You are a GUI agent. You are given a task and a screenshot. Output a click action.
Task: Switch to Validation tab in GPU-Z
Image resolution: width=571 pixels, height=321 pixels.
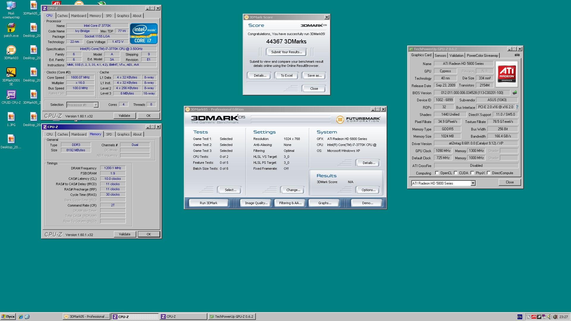(456, 56)
